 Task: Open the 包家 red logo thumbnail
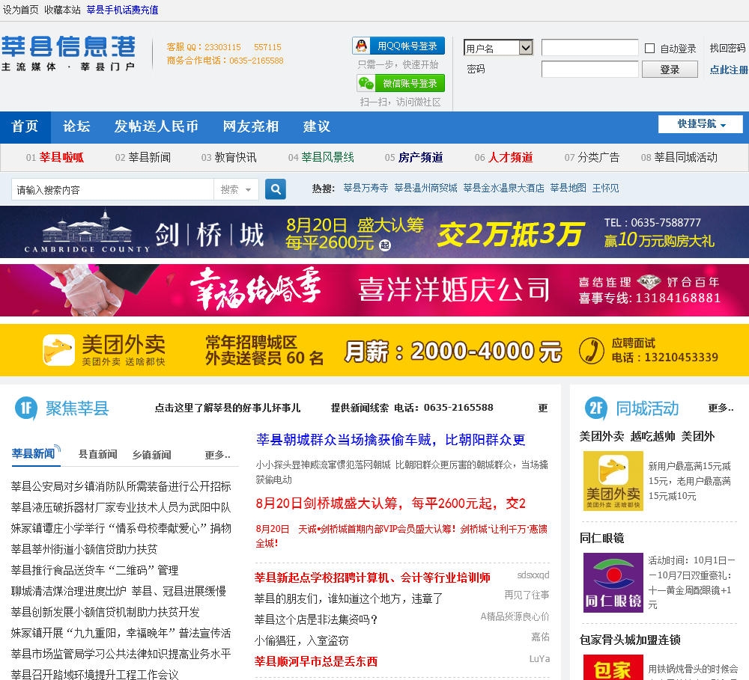tap(613, 667)
